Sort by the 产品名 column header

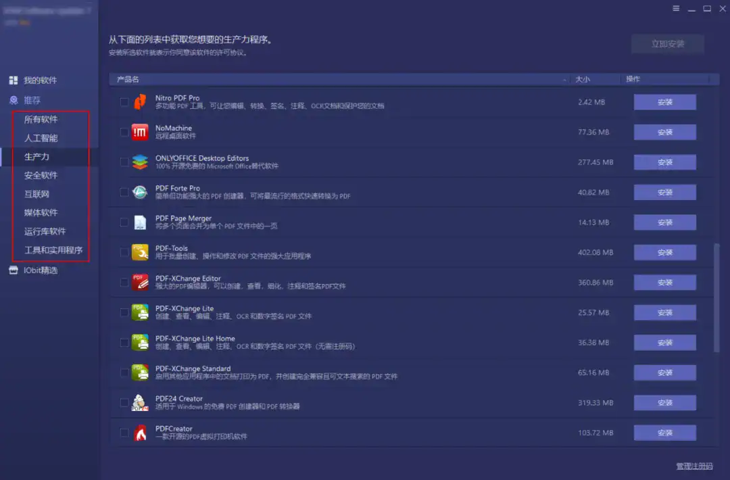(x=339, y=79)
